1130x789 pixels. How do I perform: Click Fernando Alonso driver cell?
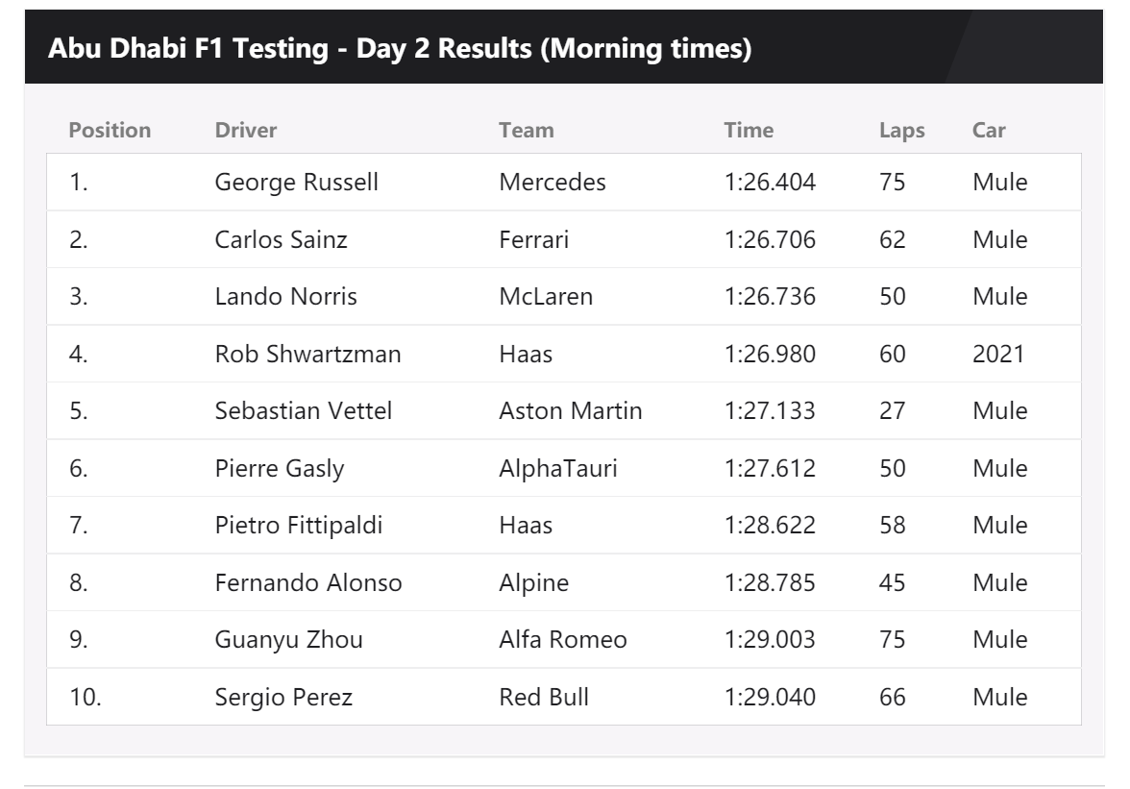[307, 582]
